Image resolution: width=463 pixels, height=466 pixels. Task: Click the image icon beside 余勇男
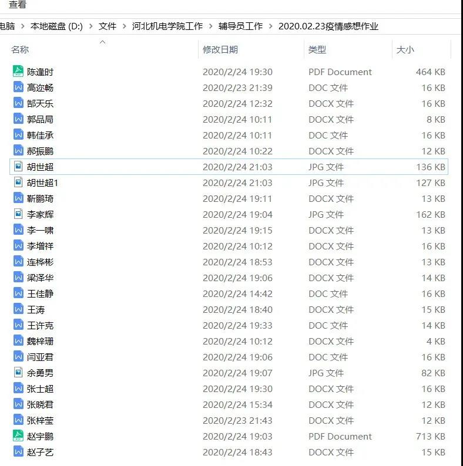coord(18,372)
